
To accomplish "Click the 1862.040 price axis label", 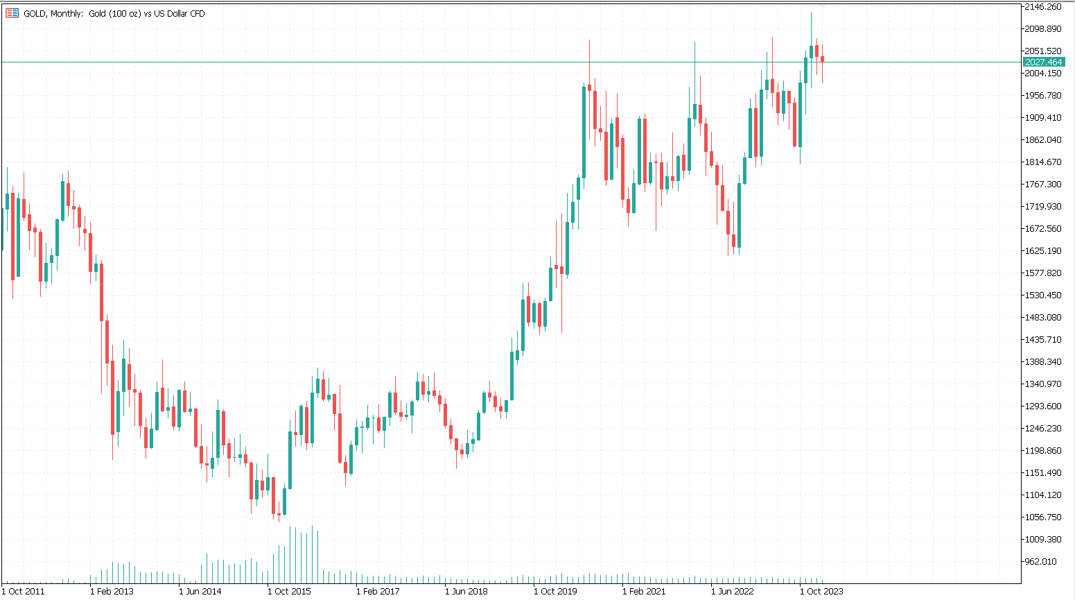I will pyautogui.click(x=1043, y=140).
